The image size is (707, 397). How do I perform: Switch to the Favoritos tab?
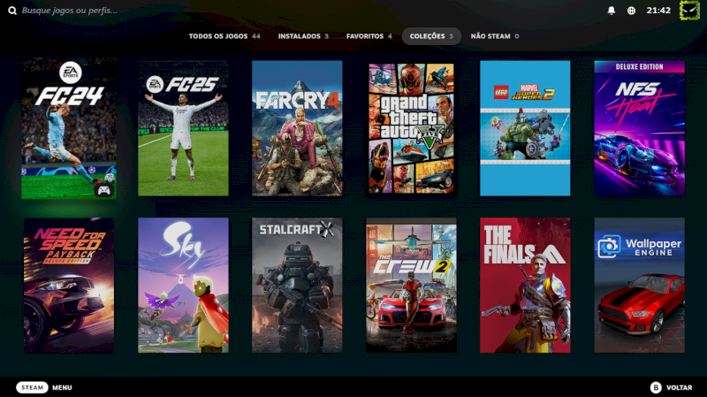[369, 36]
